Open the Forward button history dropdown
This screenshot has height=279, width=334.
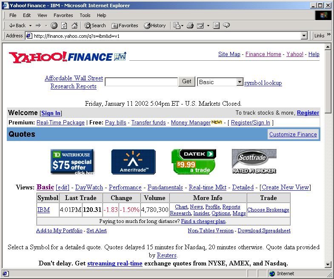pyautogui.click(x=46, y=26)
